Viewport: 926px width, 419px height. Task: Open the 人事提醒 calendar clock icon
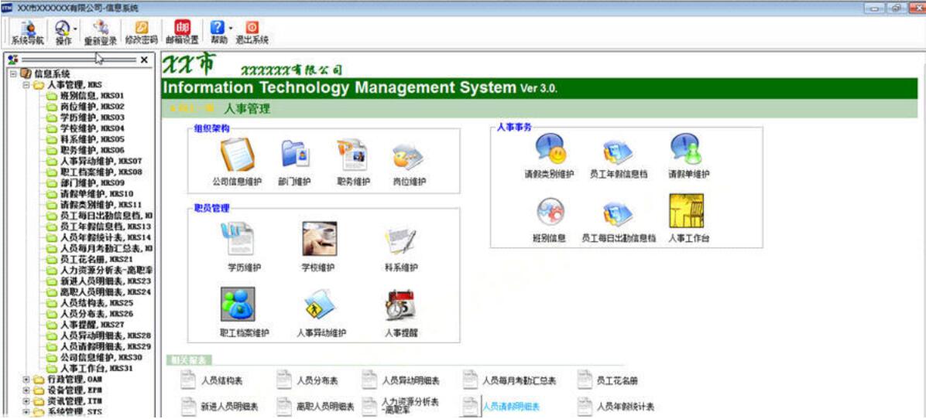(401, 305)
